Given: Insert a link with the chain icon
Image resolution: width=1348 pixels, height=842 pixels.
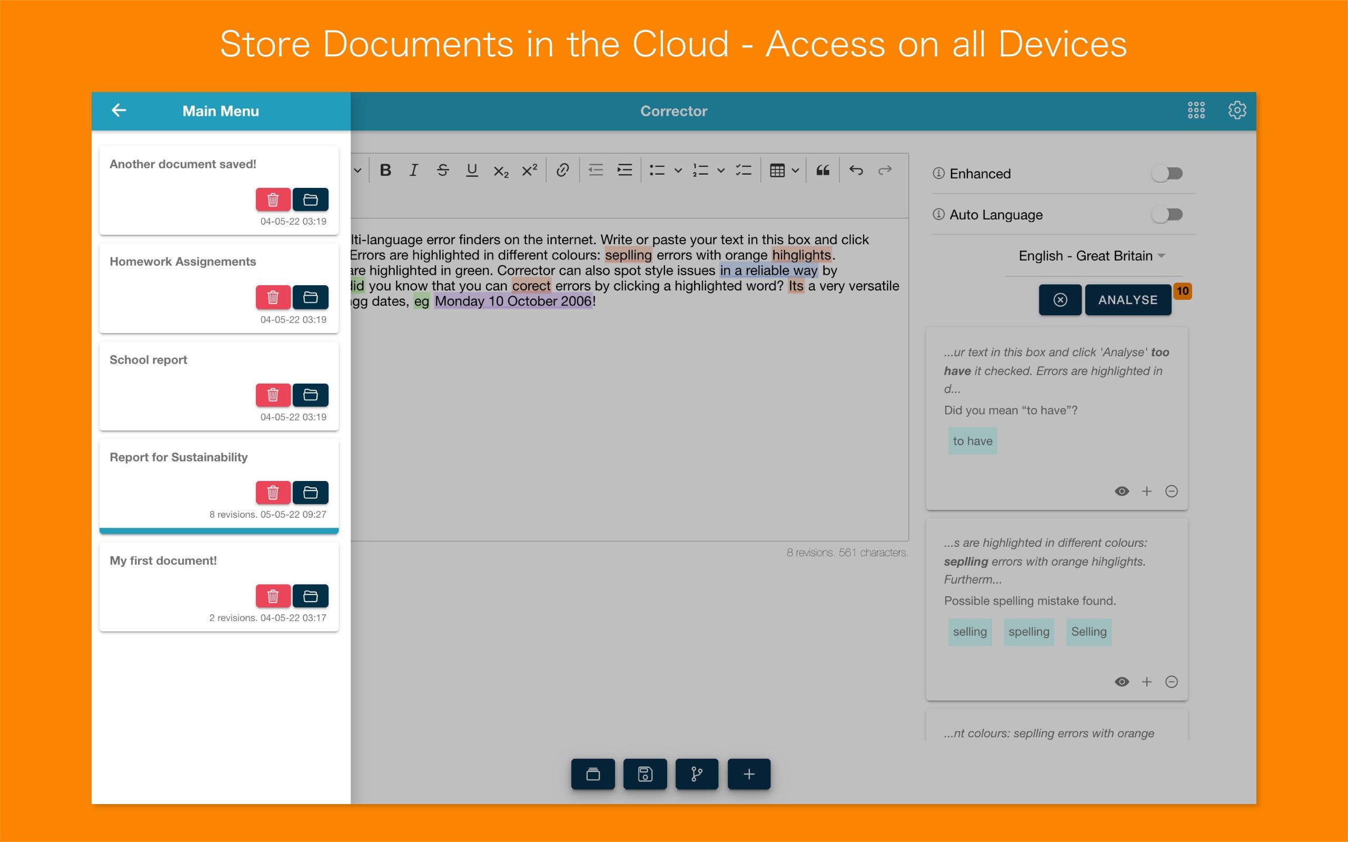Looking at the screenshot, I should coord(562,171).
